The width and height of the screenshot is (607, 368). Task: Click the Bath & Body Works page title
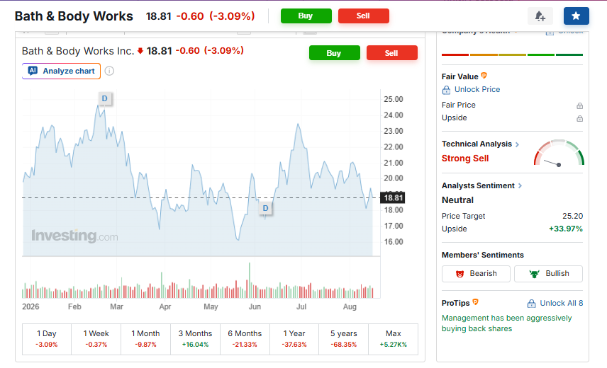(74, 16)
